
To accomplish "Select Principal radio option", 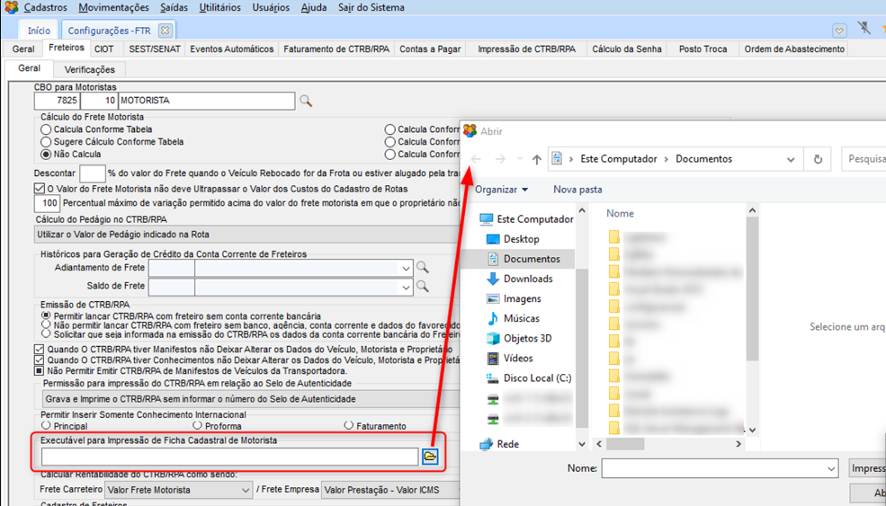I will point(46,425).
